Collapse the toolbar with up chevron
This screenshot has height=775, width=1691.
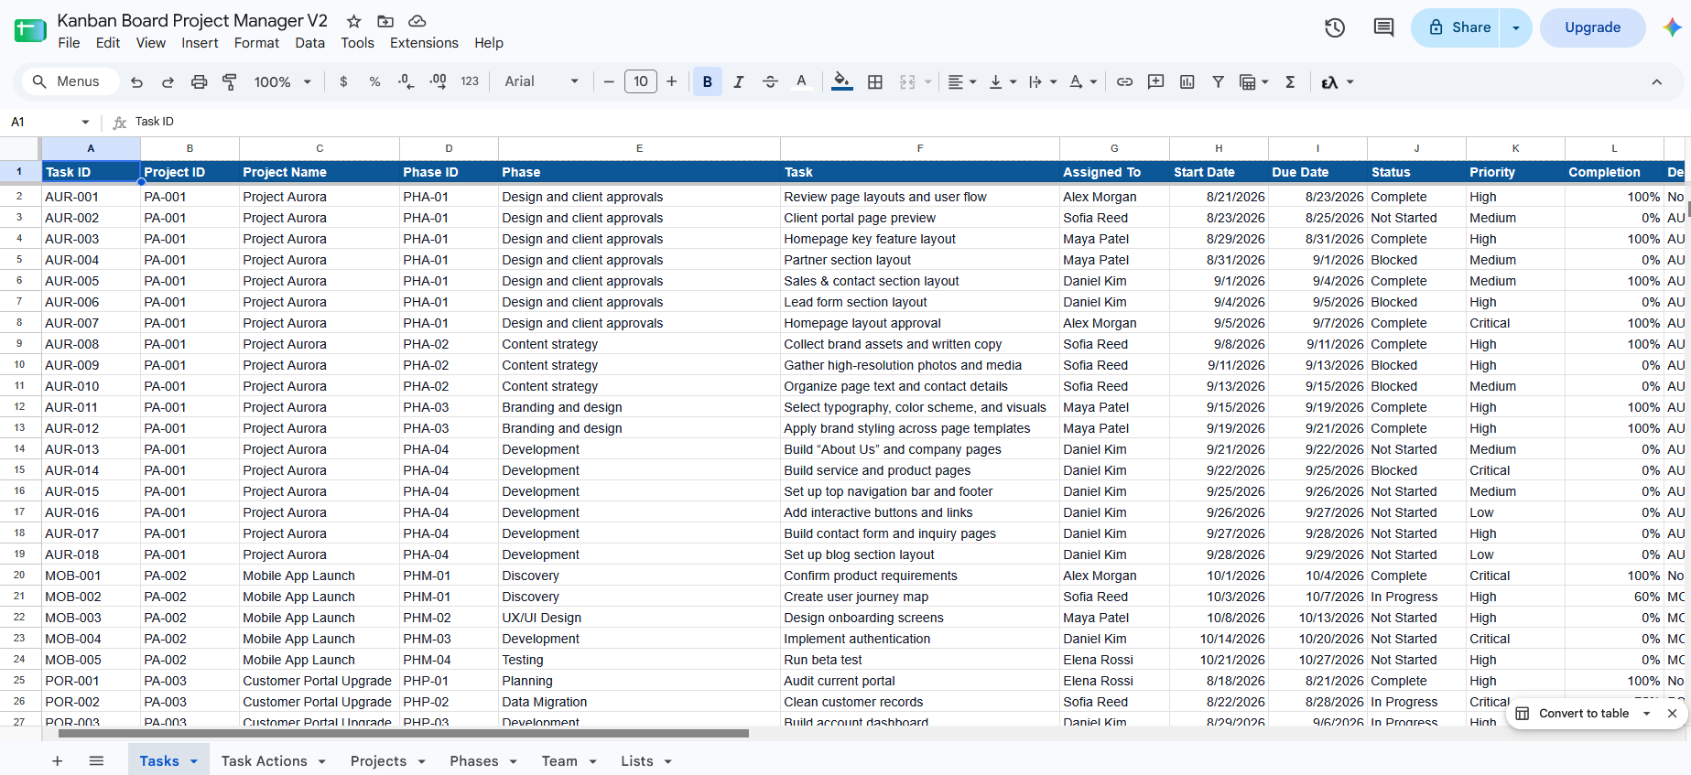(1656, 82)
